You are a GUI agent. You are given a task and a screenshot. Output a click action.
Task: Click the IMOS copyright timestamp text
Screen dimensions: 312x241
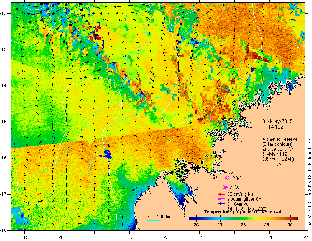coord(310,182)
